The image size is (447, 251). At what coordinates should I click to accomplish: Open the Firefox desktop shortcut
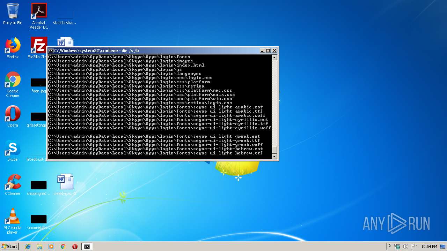(x=13, y=48)
